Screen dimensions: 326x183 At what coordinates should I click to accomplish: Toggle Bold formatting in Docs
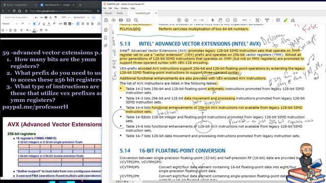(34, 24)
